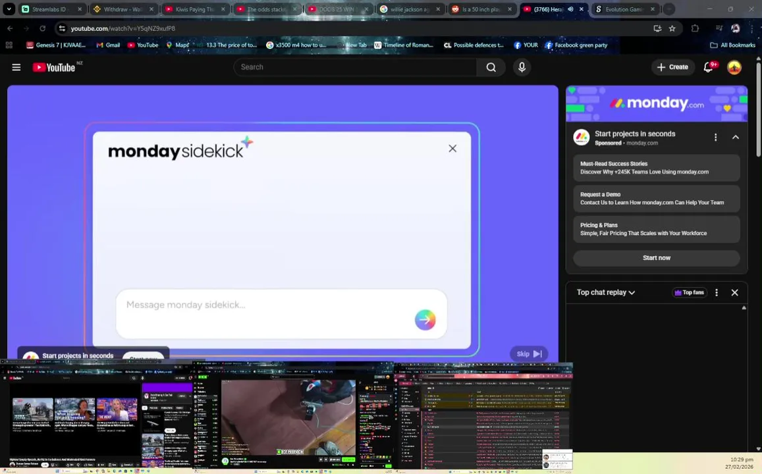Viewport: 762px width, 474px height.
Task: Open Request a Demo link
Action: click(657, 198)
